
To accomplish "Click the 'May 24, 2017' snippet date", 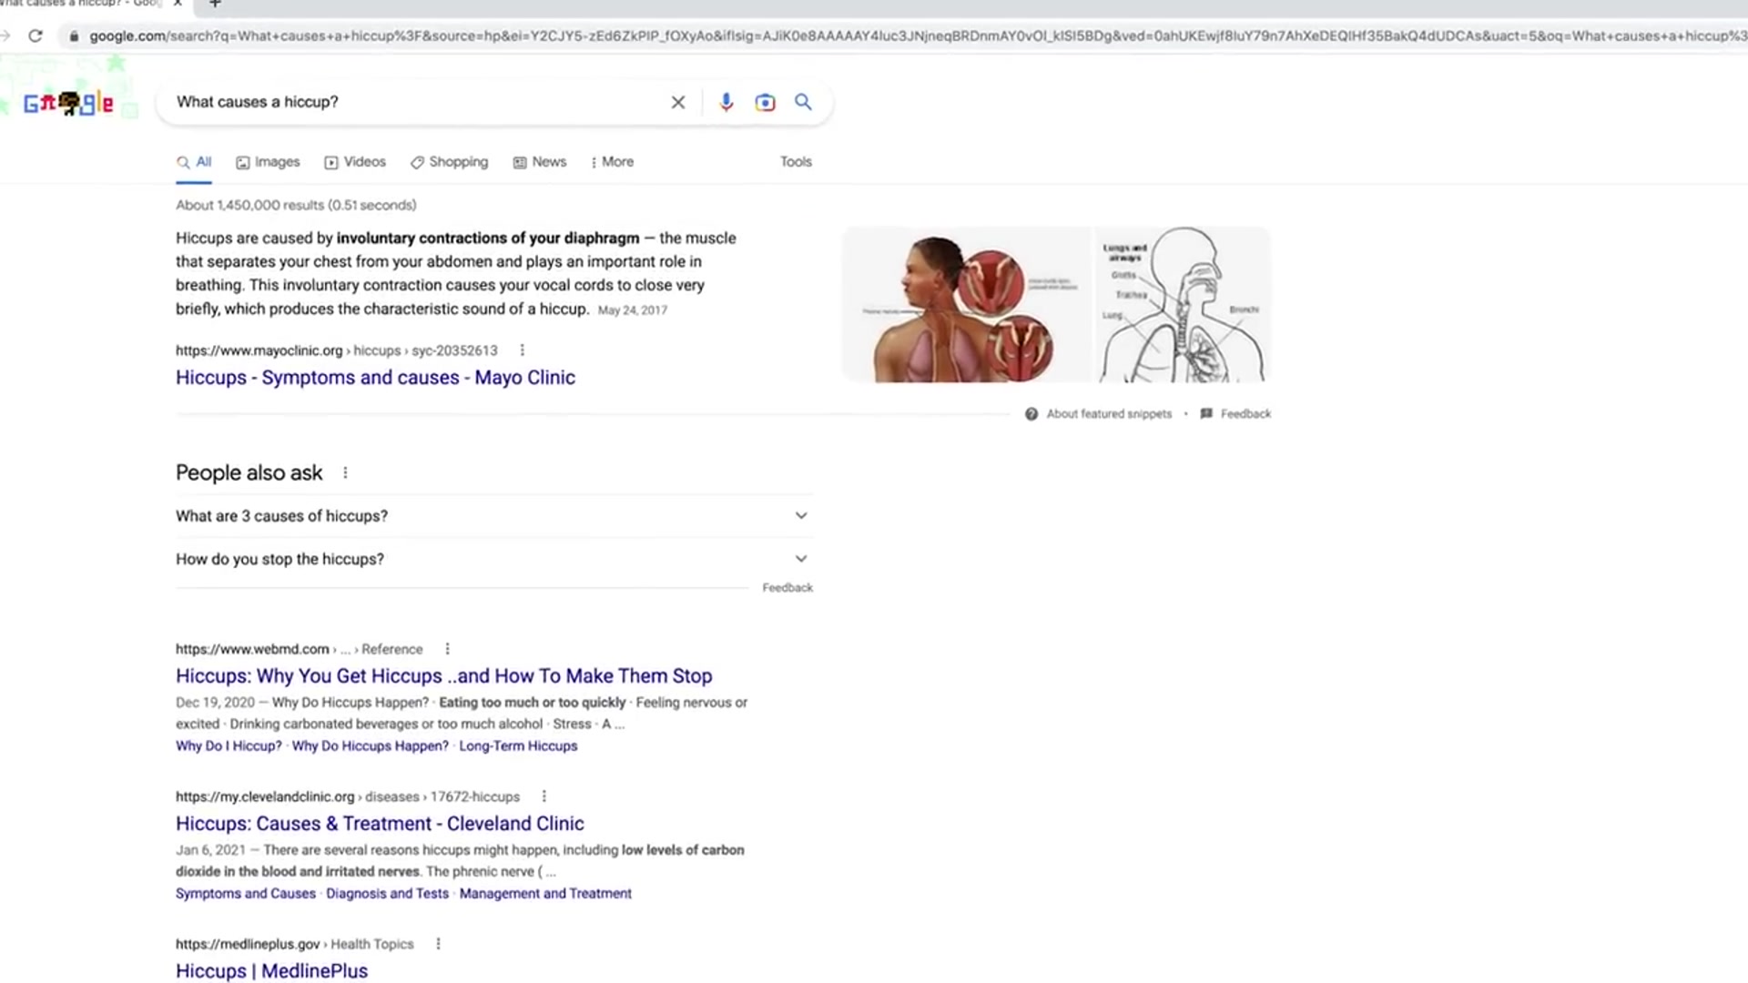I will pos(633,310).
